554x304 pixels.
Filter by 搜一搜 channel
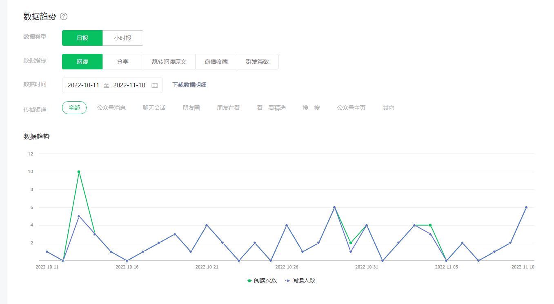click(x=311, y=108)
